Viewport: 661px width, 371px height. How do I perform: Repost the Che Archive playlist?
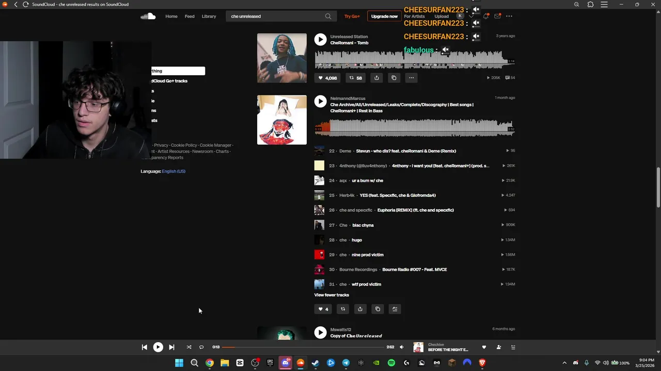pyautogui.click(x=342, y=309)
